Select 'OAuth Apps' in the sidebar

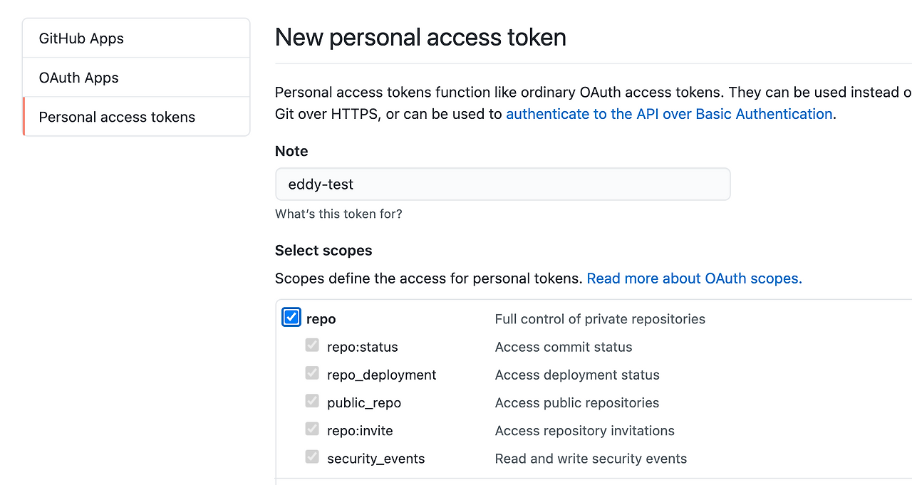[x=78, y=78]
